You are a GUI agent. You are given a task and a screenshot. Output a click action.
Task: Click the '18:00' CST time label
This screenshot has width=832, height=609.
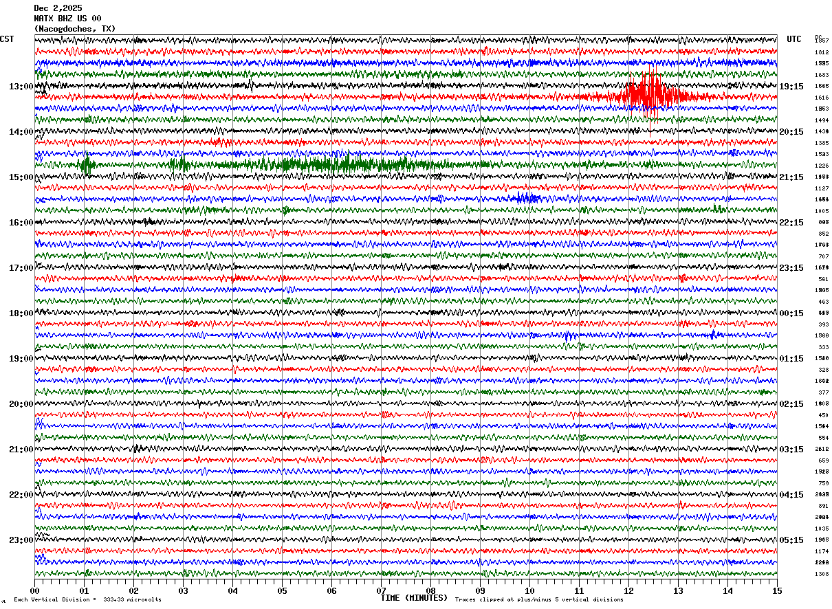click(x=21, y=313)
